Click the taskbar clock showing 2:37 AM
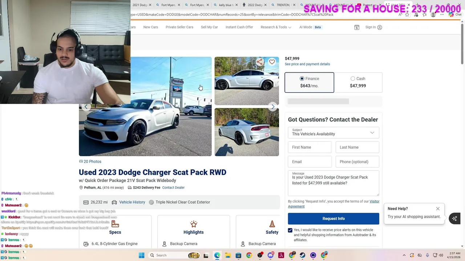 click(x=455, y=255)
